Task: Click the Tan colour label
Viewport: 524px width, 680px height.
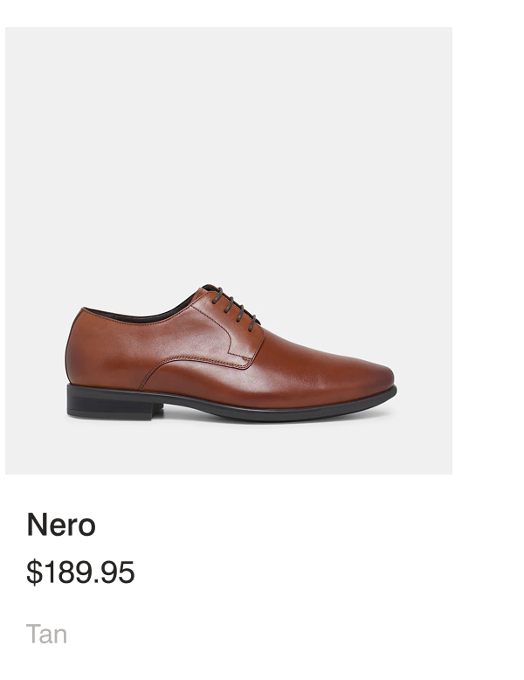Action: pyautogui.click(x=46, y=634)
